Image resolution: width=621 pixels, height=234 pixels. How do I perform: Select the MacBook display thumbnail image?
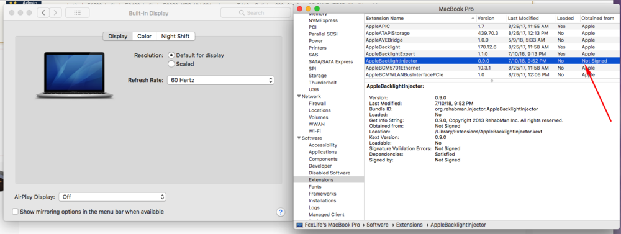pos(75,75)
